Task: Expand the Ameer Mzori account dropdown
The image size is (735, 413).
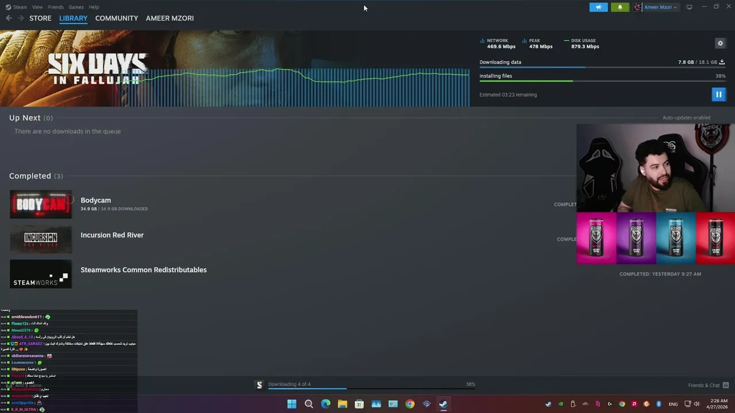Action: [660, 7]
